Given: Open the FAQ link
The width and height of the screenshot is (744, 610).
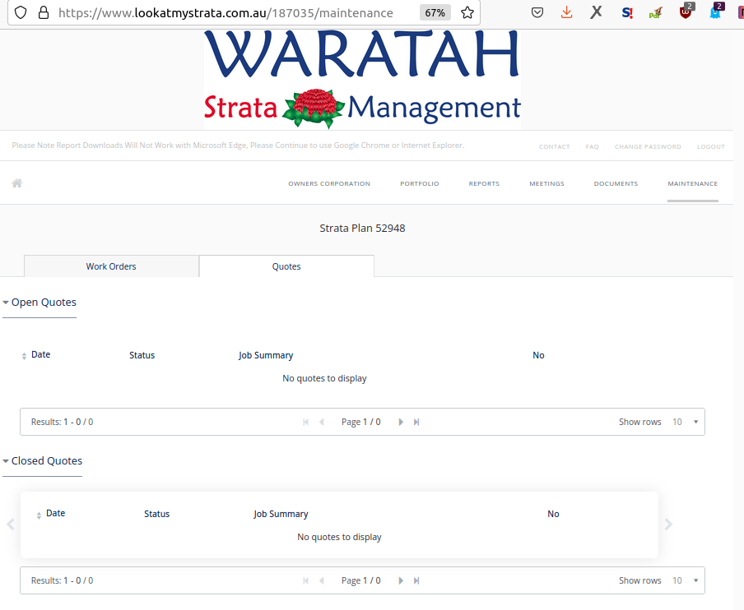Looking at the screenshot, I should tap(593, 146).
